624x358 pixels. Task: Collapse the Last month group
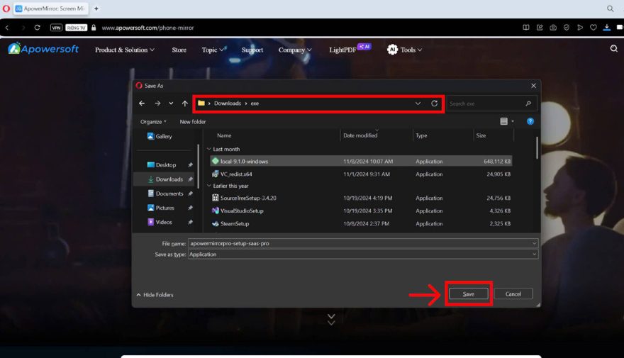(x=208, y=150)
